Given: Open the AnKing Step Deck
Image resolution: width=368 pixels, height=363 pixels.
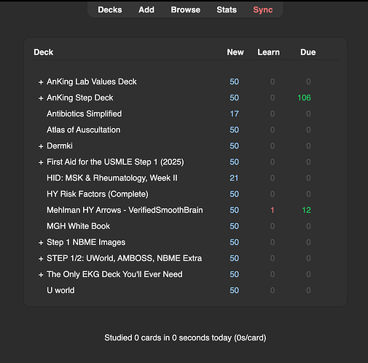Looking at the screenshot, I should [80, 97].
